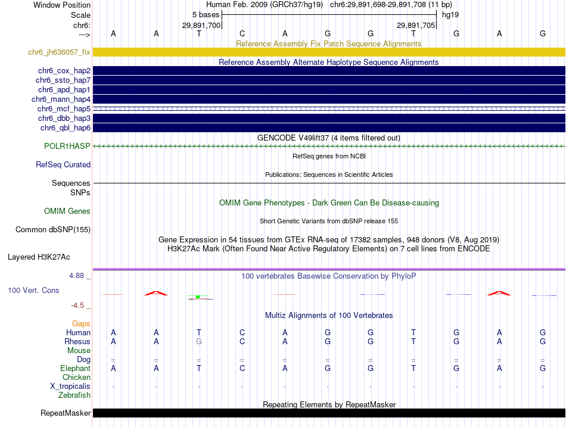
Task: Click the 5 bases scale bar
Action: click(x=329, y=15)
